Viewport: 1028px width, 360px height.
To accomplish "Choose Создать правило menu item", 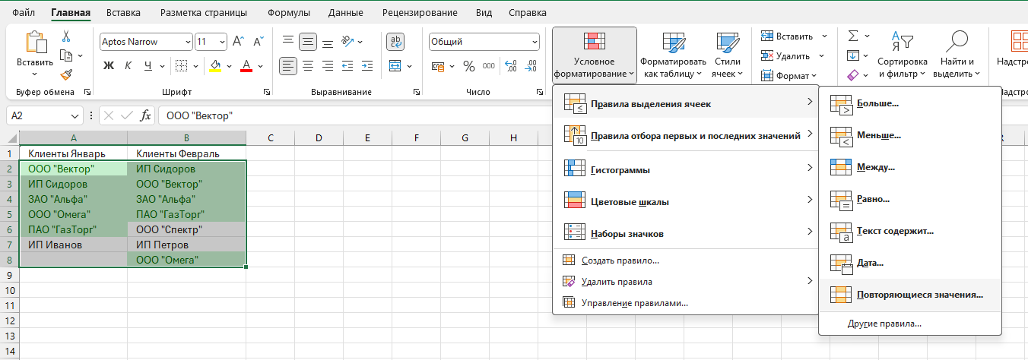I will (687, 261).
